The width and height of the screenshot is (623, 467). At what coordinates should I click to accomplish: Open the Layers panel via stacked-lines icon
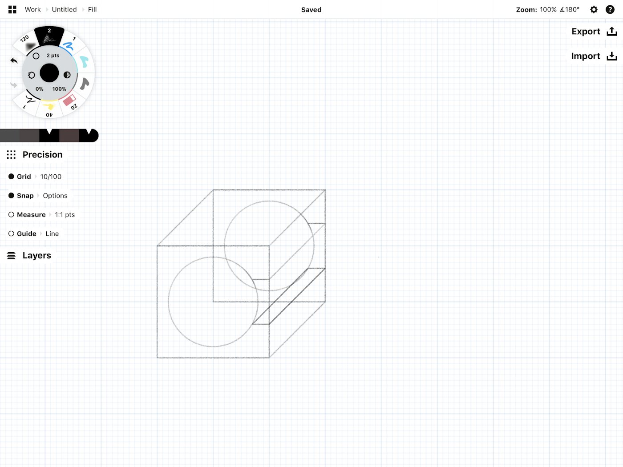point(11,255)
